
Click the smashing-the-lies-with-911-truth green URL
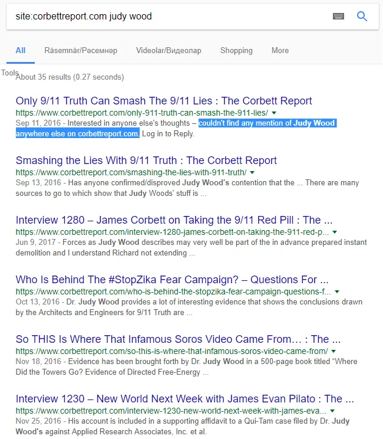pos(131,172)
